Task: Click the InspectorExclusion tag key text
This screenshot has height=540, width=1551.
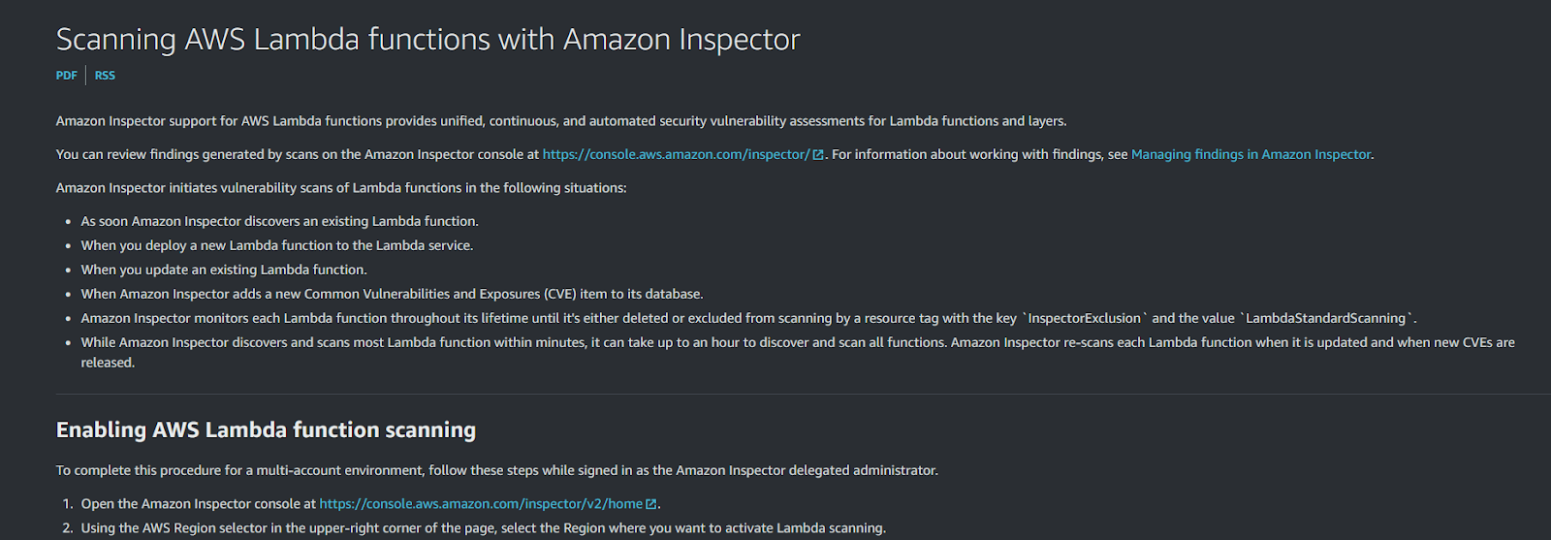Action: tap(1085, 319)
